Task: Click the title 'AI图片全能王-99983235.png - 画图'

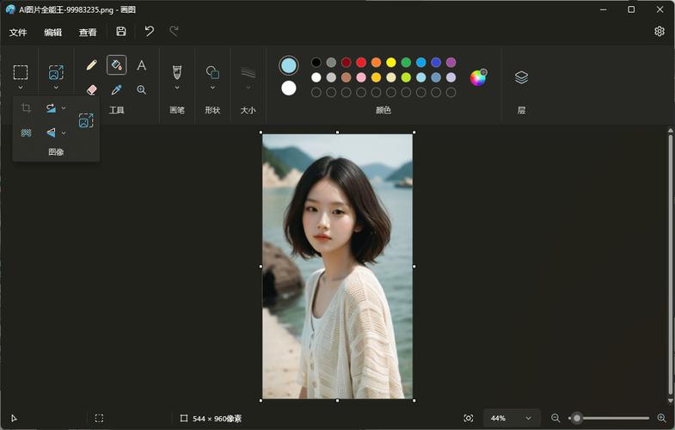Action: point(77,9)
